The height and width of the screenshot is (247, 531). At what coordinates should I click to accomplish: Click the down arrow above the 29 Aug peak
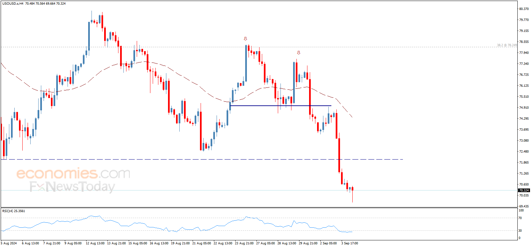299,53
